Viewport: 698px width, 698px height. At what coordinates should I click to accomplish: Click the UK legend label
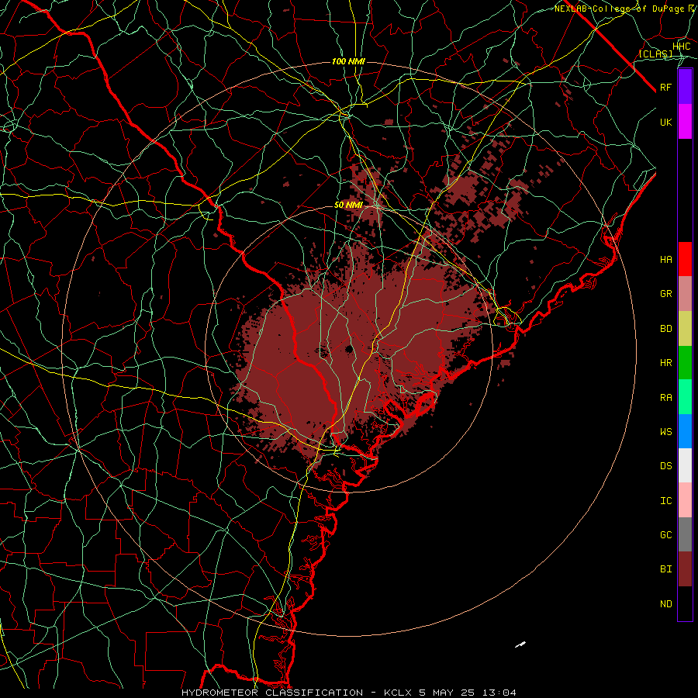[x=665, y=122]
